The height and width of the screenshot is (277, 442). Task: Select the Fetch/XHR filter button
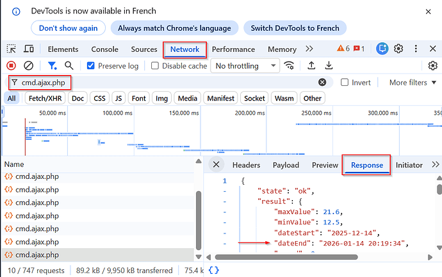point(44,98)
